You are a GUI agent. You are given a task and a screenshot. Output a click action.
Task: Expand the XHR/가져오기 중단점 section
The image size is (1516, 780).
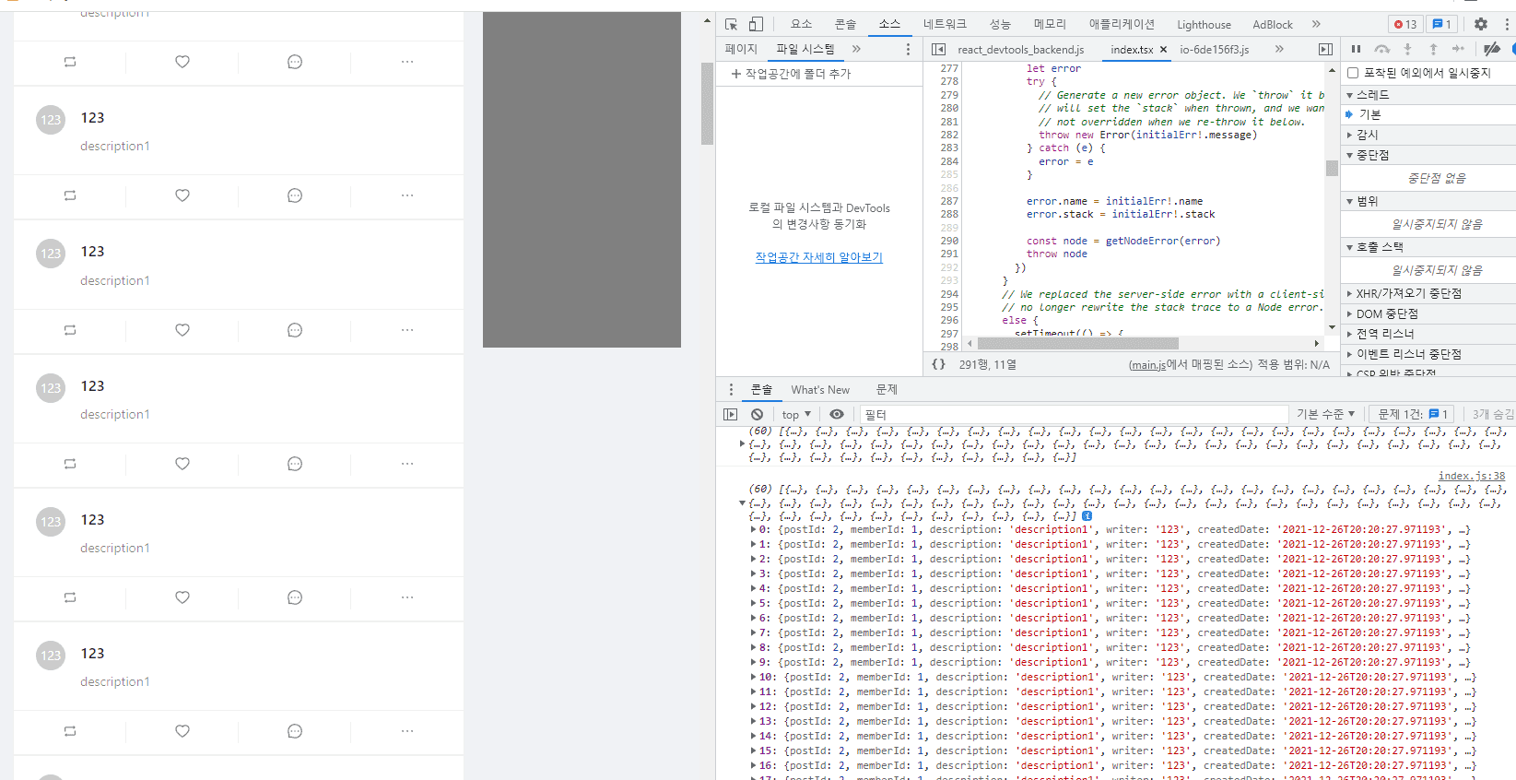tap(1408, 293)
